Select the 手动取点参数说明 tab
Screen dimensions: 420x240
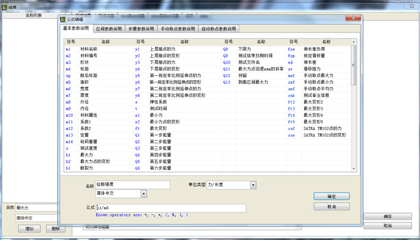[178, 29]
